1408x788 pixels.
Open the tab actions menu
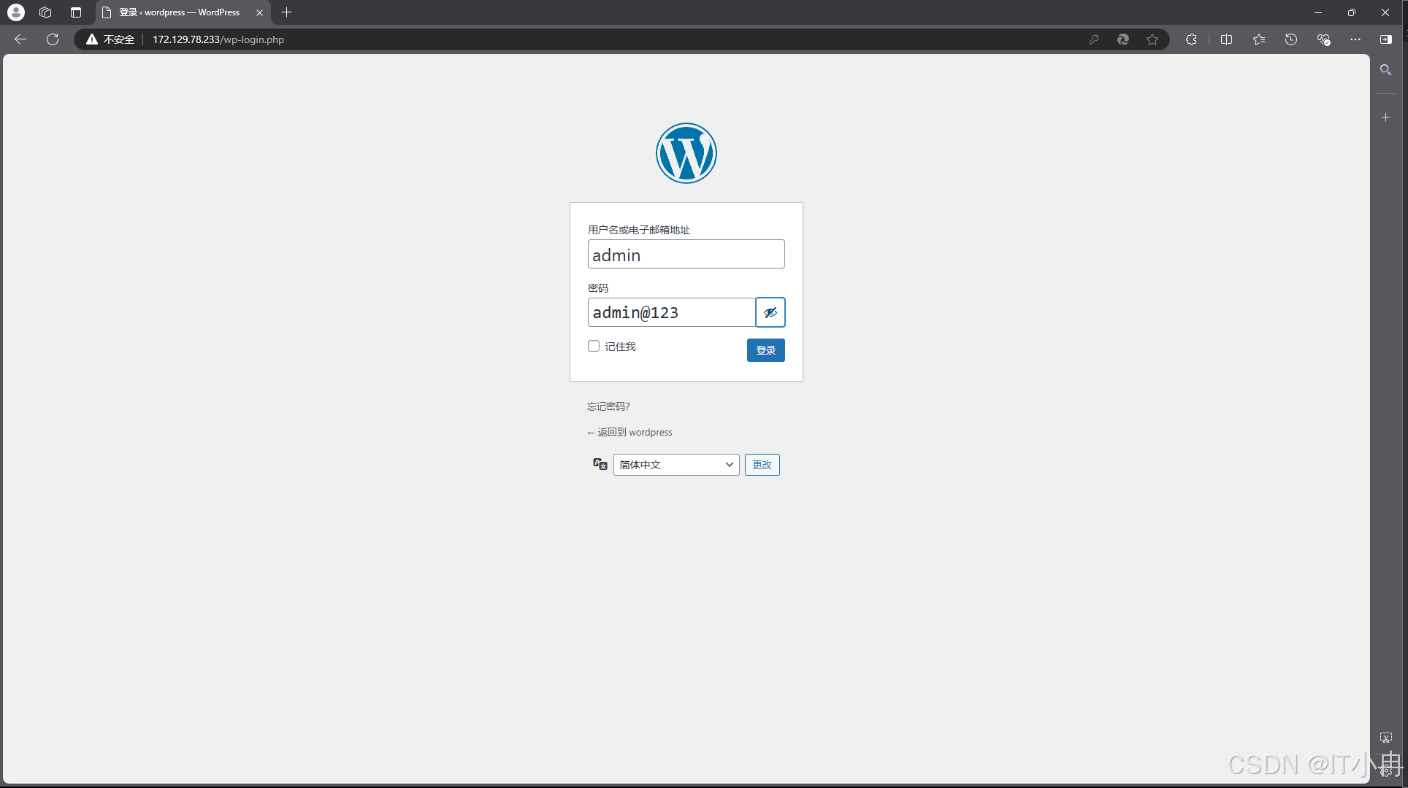[75, 12]
